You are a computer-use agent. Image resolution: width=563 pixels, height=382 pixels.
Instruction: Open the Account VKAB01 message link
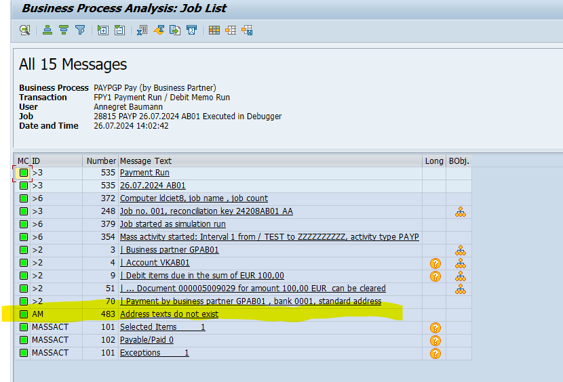pyautogui.click(x=155, y=263)
